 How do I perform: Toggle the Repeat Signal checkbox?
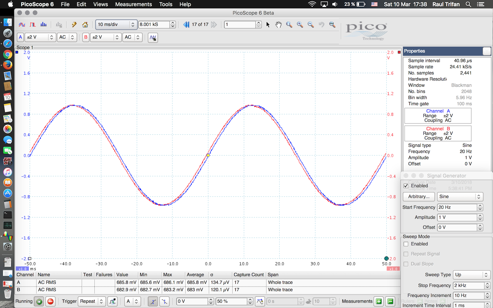pos(406,254)
